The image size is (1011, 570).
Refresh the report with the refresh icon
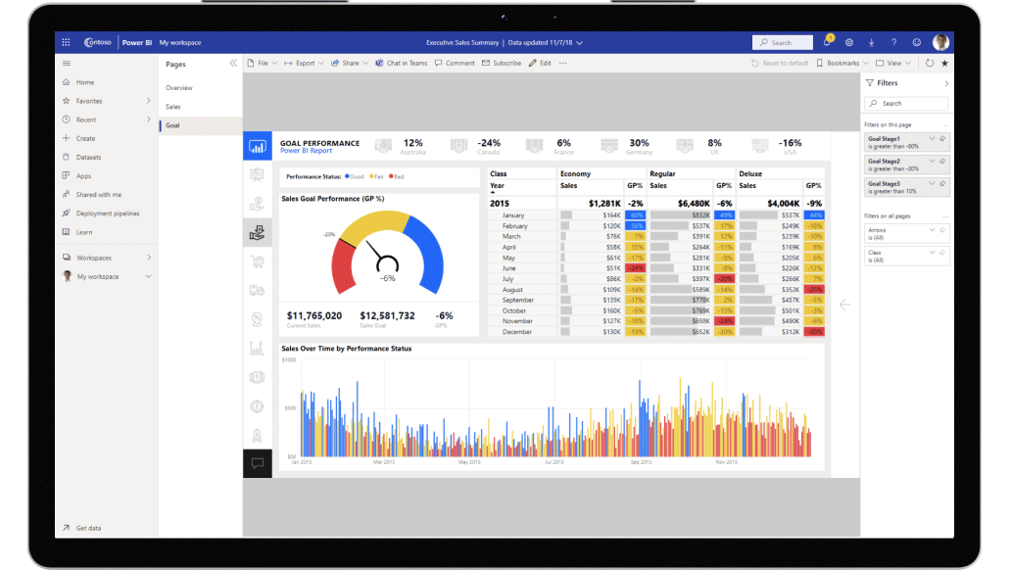[x=930, y=63]
